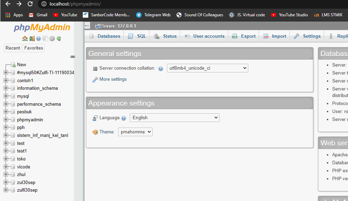Image resolution: width=348 pixels, height=201 pixels.
Task: Open the Apps bookmarks shortcut
Action: pyautogui.click(x=14, y=15)
